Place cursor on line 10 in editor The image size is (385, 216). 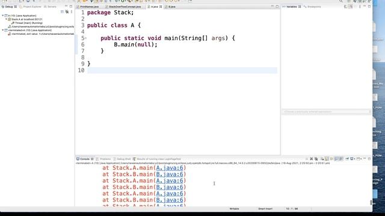(182, 70)
